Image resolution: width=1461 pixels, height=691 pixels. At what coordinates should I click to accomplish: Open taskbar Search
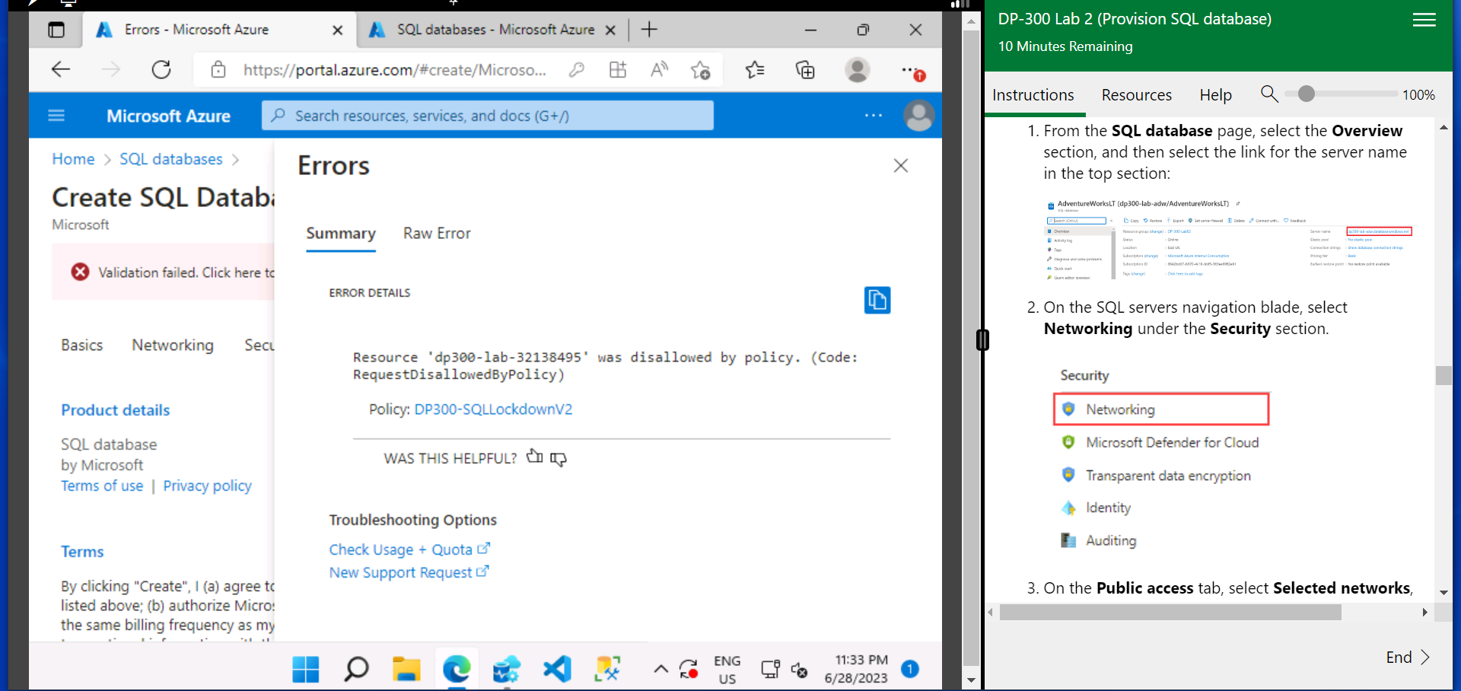click(356, 669)
